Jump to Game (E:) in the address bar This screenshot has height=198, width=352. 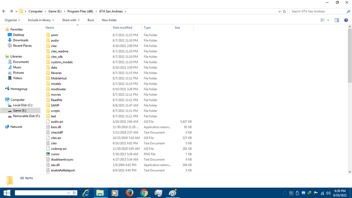pos(55,11)
